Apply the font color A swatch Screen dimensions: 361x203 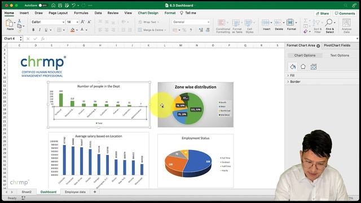click(x=82, y=30)
